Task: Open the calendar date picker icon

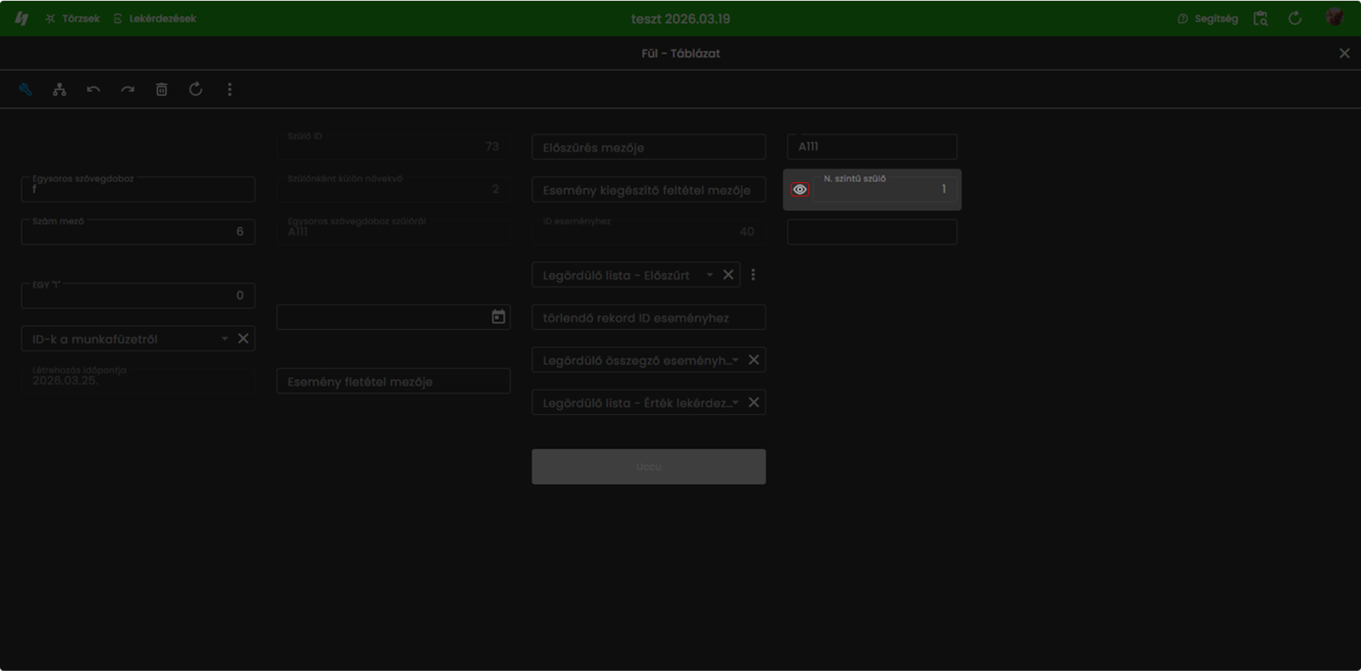Action: pos(498,317)
